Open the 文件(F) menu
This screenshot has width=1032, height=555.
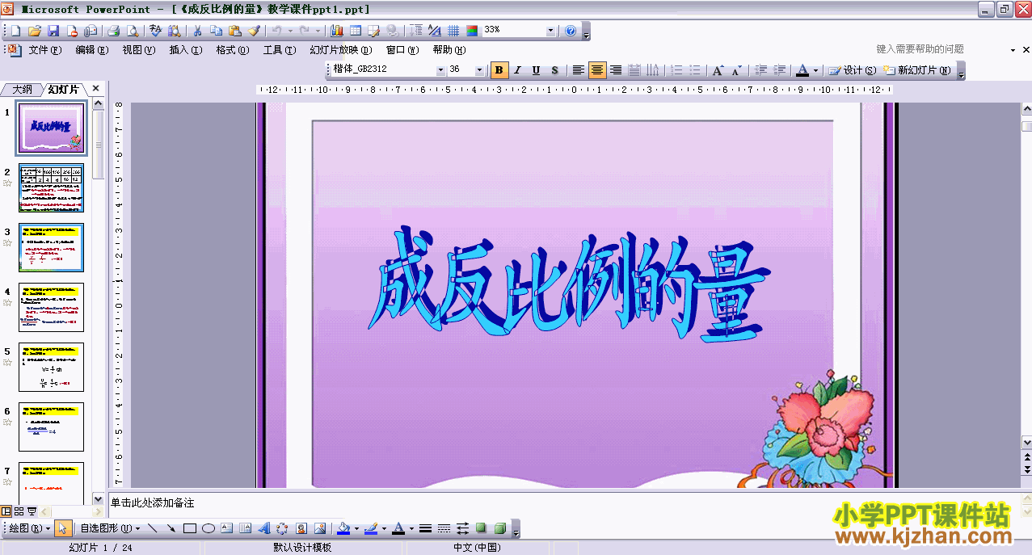tap(44, 50)
